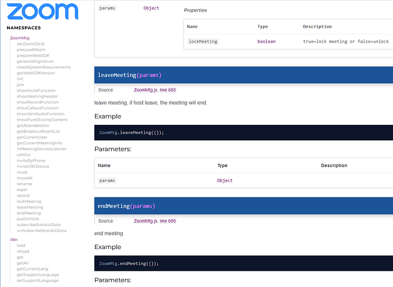Go to i18n load method
The width and height of the screenshot is (393, 287).
click(x=21, y=246)
